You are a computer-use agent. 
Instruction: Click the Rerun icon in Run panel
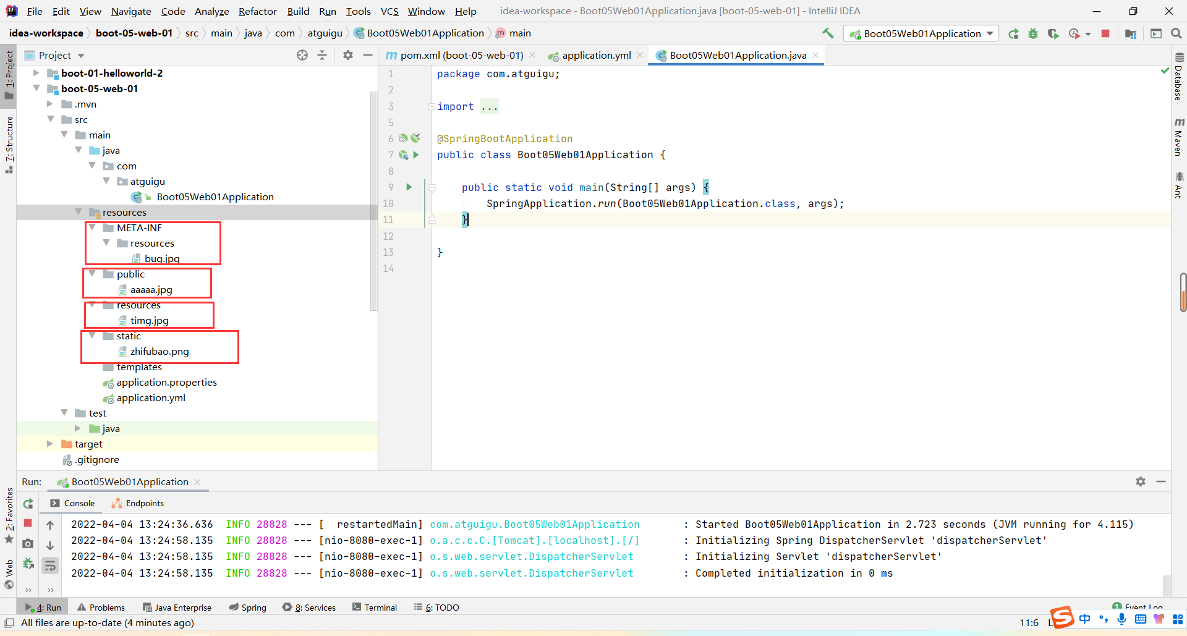[x=28, y=504]
